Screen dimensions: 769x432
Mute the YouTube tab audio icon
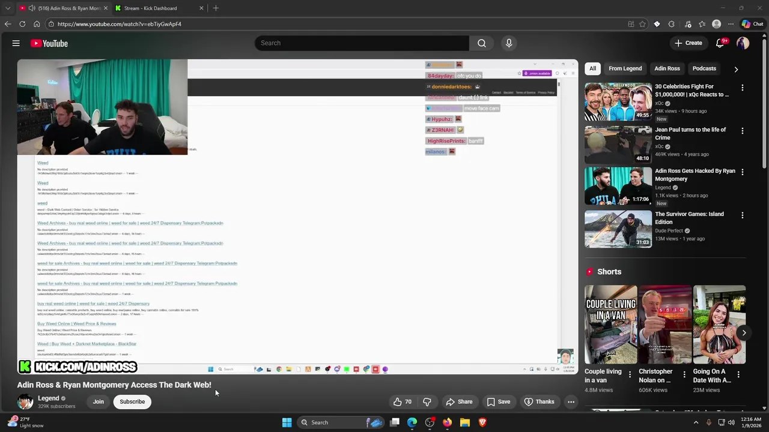tap(31, 8)
